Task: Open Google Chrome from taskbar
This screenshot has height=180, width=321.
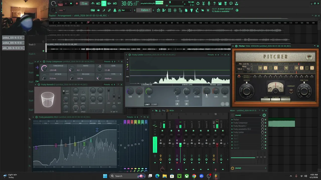Action: 194,176
